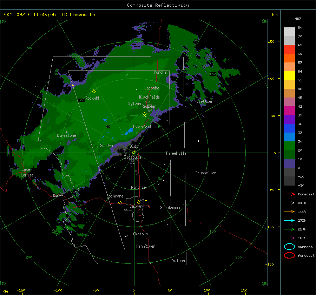Select the Innisfail label

tap(142, 127)
